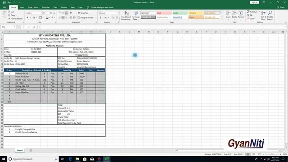Click the Orientation icon

click(71, 13)
